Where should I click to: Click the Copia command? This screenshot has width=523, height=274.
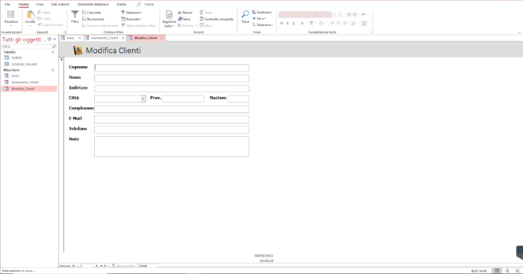click(x=43, y=19)
